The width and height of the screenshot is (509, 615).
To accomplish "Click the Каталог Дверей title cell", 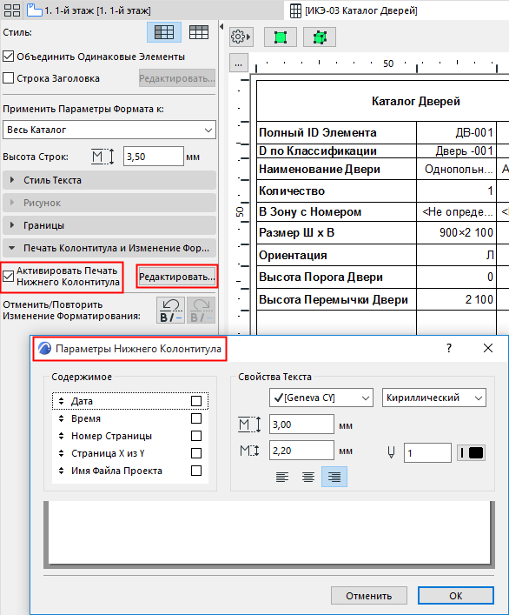I will pos(415,101).
